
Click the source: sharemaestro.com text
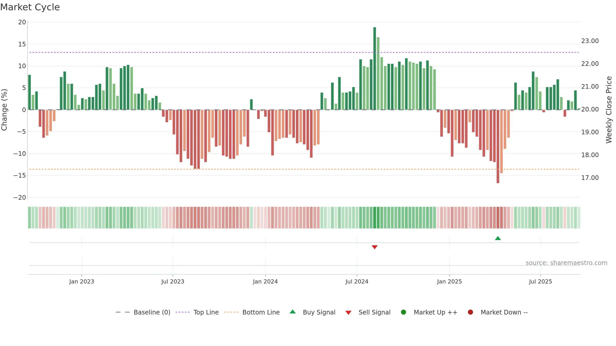click(566, 263)
